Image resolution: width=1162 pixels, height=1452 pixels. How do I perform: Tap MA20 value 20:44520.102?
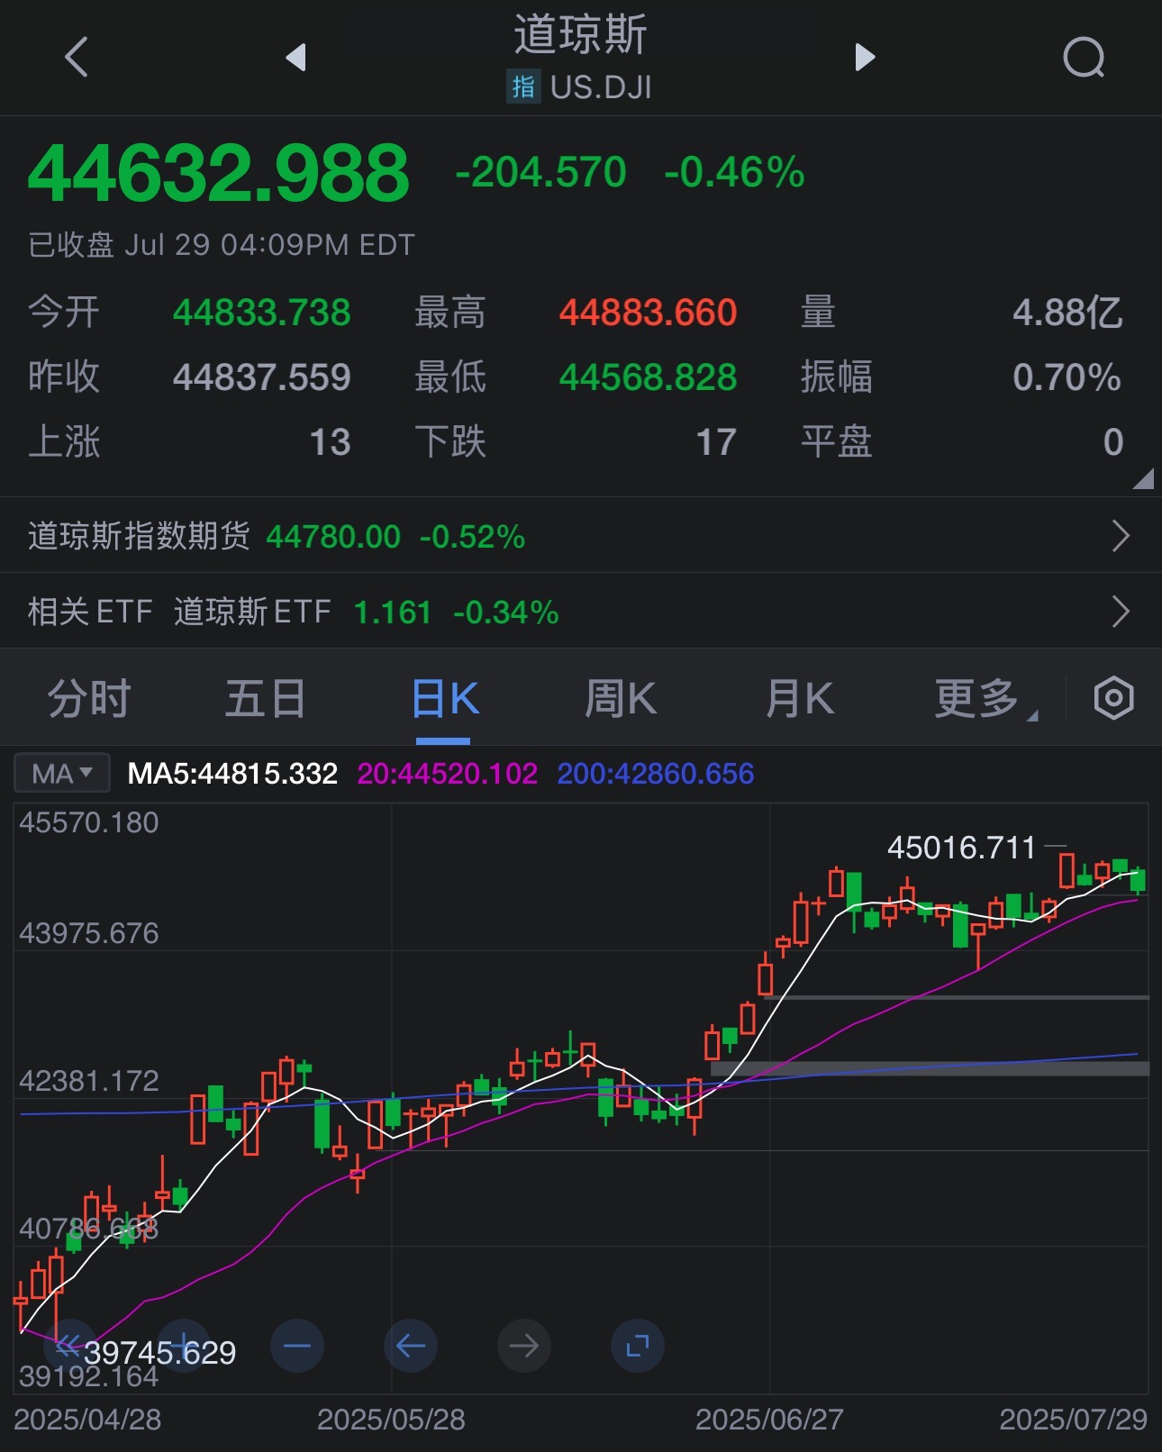pyautogui.click(x=447, y=773)
